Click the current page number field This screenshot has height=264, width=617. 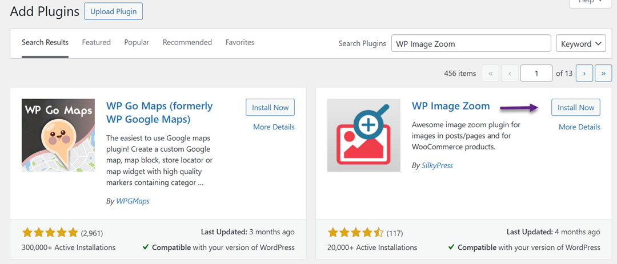(536, 74)
